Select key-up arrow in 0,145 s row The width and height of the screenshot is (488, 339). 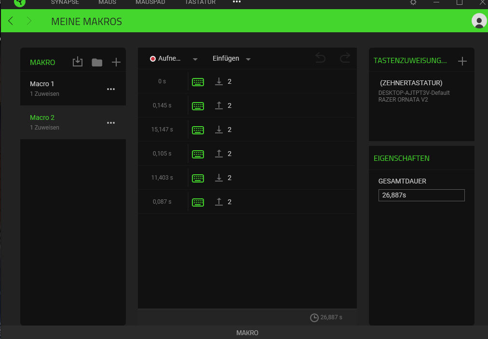pos(219,105)
